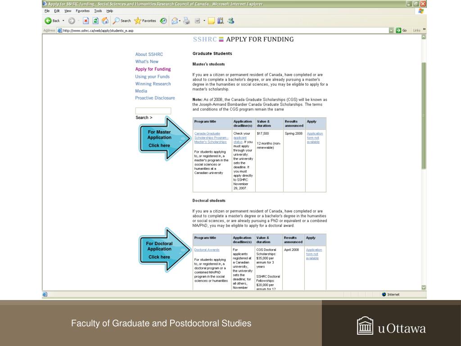Screen dimensions: 461x346
Task: Click the Windows flag logo
Action: click(421, 11)
